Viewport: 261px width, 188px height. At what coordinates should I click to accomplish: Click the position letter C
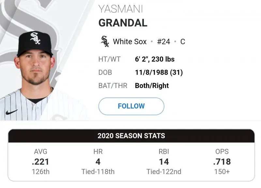183,42
